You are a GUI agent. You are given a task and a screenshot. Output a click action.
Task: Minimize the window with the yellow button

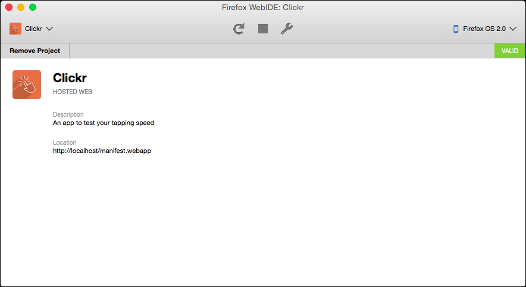tap(21, 7)
